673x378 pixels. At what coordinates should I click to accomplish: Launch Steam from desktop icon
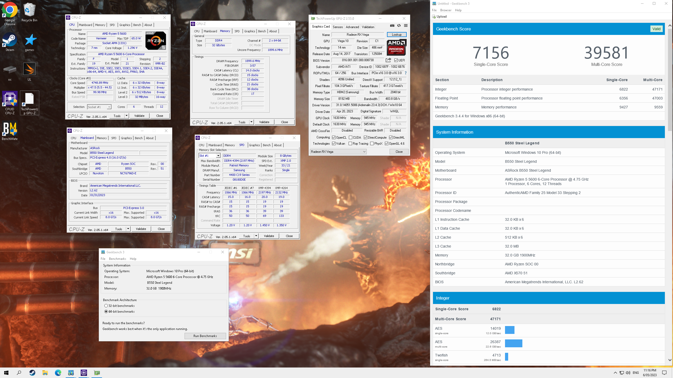click(x=10, y=42)
